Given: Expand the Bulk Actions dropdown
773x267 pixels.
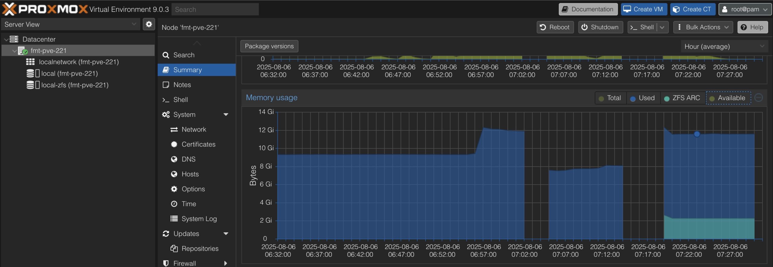Looking at the screenshot, I should coord(703,27).
